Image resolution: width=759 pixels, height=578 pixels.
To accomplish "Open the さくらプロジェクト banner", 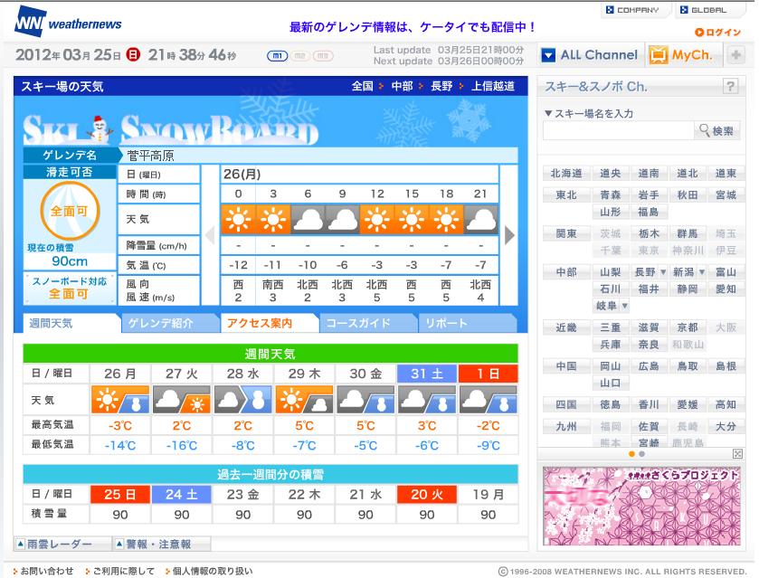I will 641,506.
